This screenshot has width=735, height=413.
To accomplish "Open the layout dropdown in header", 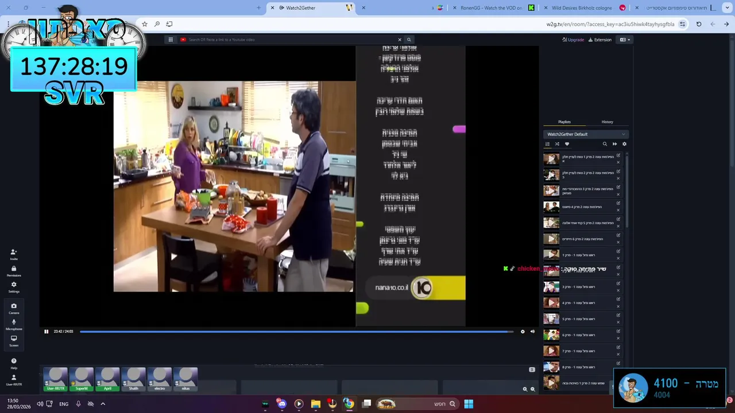I will tap(625, 40).
